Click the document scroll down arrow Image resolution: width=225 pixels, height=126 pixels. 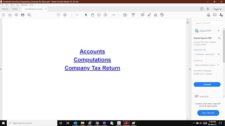(x=187, y=119)
